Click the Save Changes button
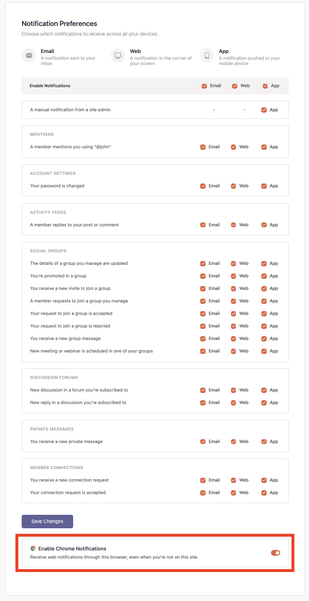Screen dimensions: 309x601 [47, 522]
